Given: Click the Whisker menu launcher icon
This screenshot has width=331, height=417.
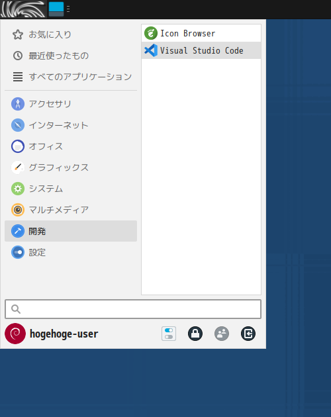Looking at the screenshot, I should pos(23,9).
